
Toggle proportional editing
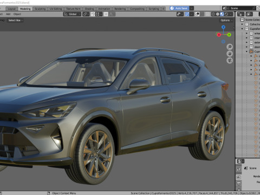pyautogui.click(x=106, y=14)
